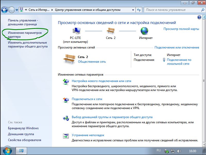Open 'Свойства обозревателя' link

[25, 140]
